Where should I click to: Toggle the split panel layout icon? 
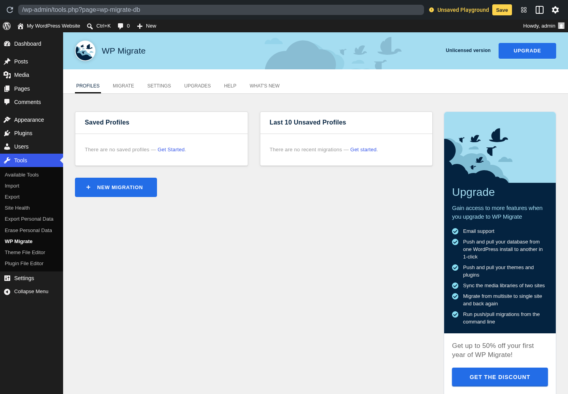point(540,10)
